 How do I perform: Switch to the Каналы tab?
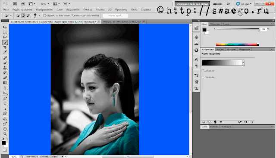pyautogui.click(x=214, y=127)
